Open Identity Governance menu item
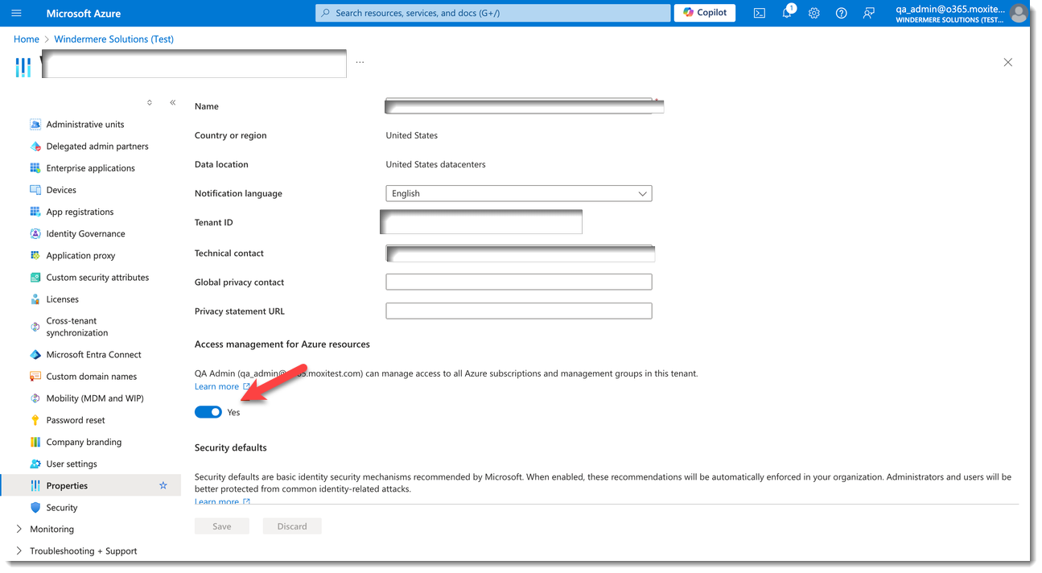1042x573 pixels. (x=85, y=233)
